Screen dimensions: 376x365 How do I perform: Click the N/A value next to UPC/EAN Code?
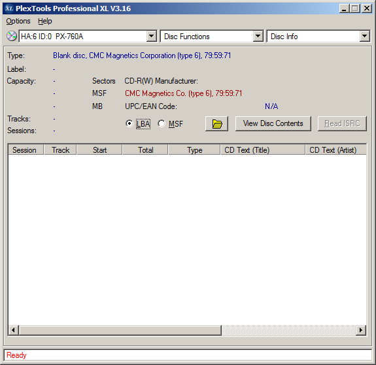(271, 106)
